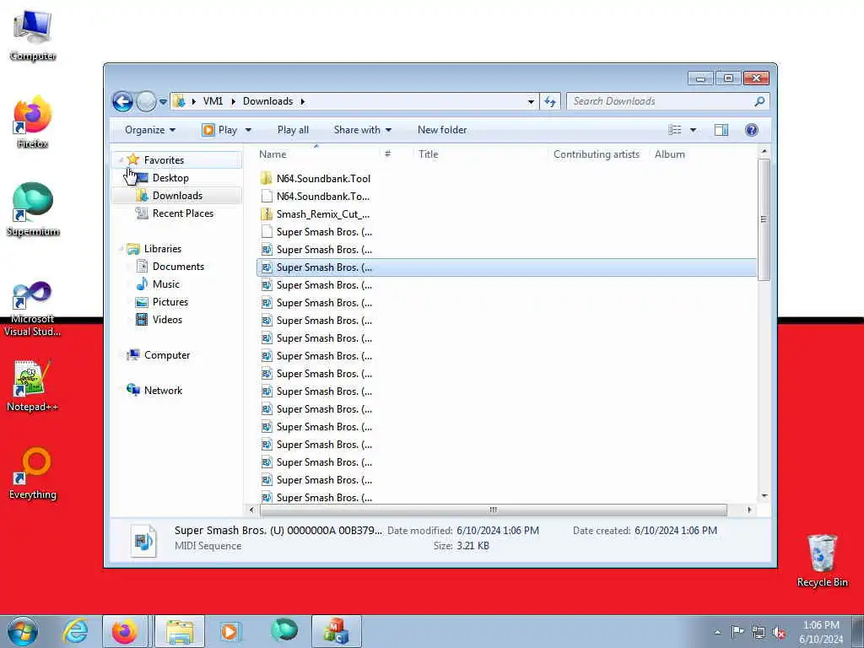Go back with the Explorer back arrow
The width and height of the screenshot is (864, 648).
122,101
